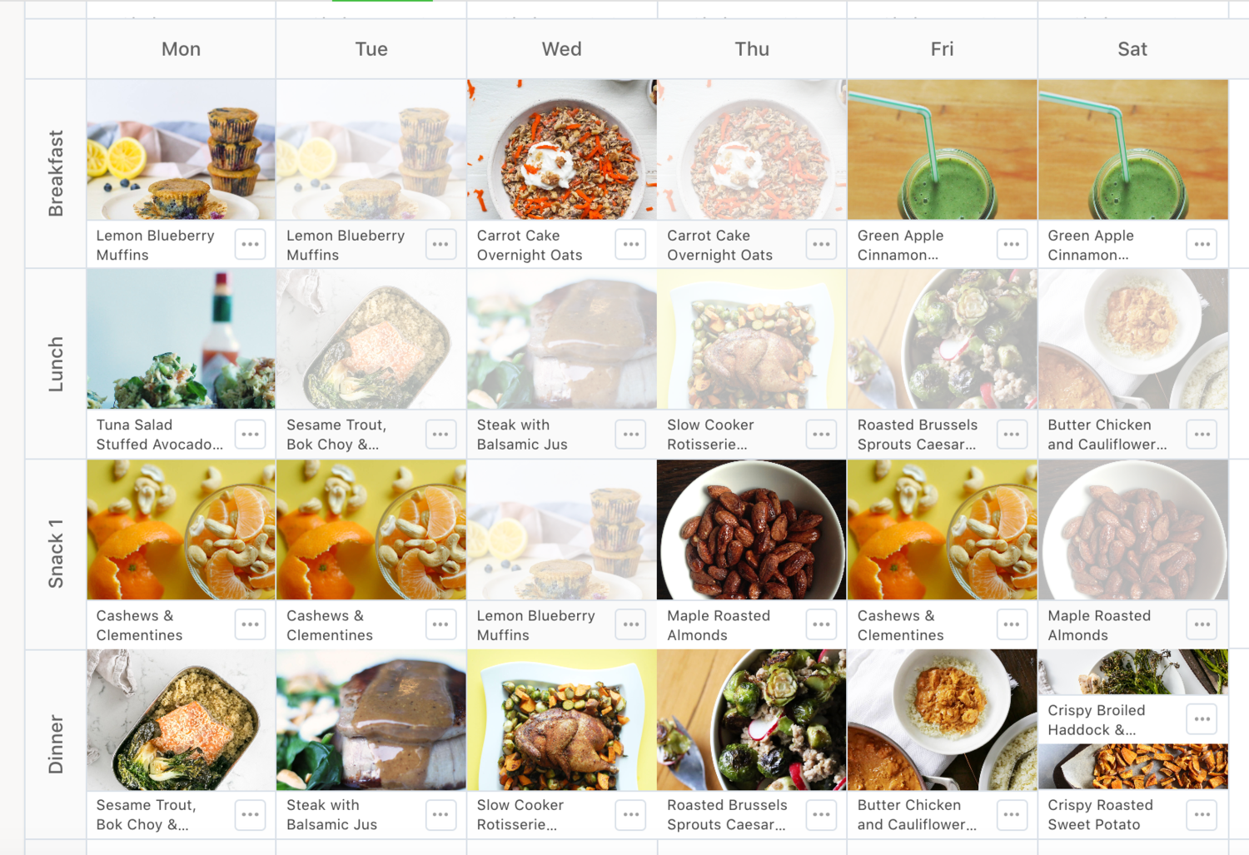Click the Snack 1 row label
Viewport: 1249px width, 855px height.
coord(56,554)
